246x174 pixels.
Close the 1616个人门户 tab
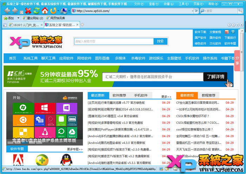[42, 25]
